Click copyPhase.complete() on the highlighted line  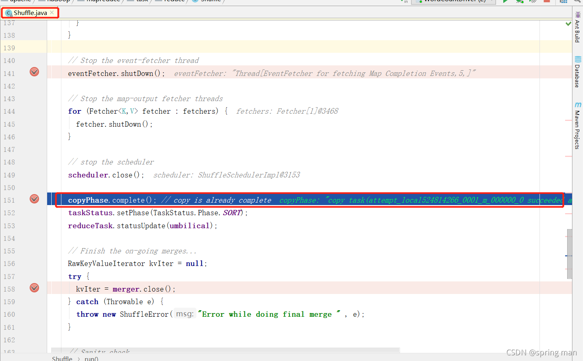coord(112,200)
